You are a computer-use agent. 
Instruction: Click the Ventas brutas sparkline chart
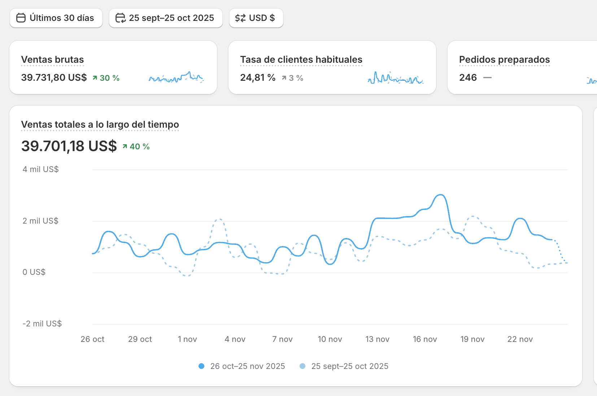176,77
